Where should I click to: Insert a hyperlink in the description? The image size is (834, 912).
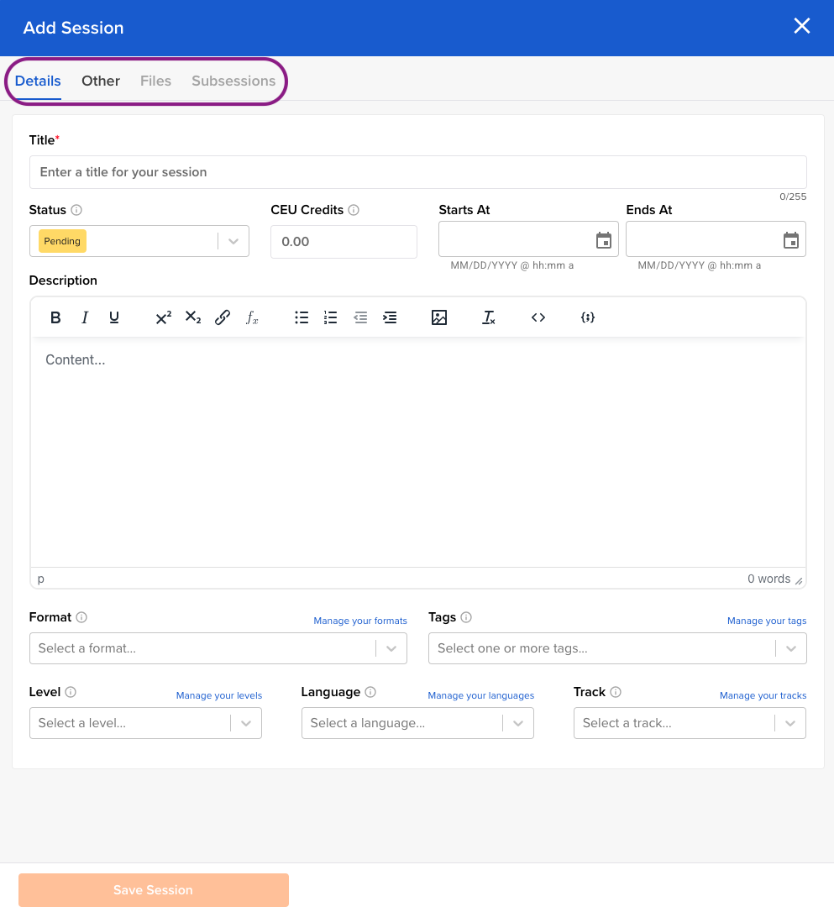point(223,317)
